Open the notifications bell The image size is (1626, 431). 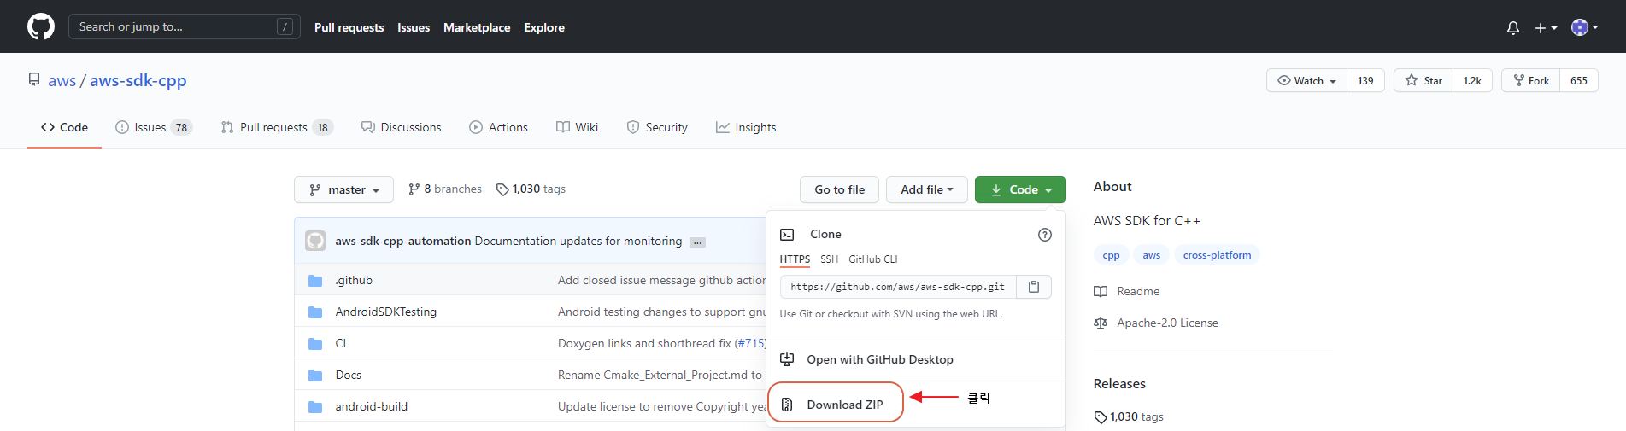pos(1513,27)
